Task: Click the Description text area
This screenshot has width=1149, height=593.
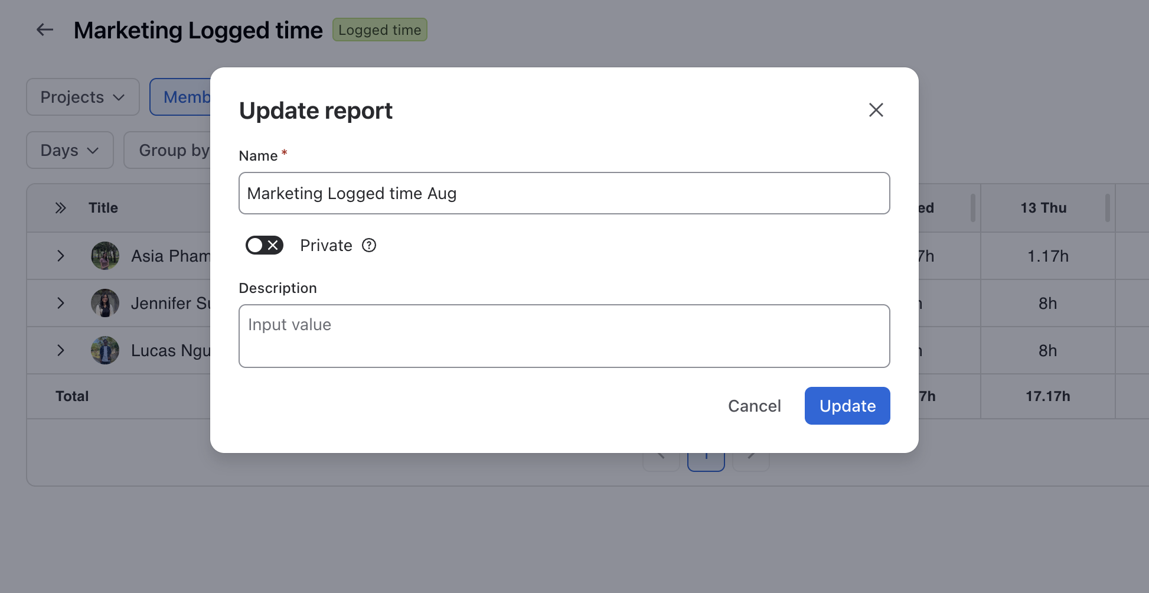Action: [x=564, y=336]
